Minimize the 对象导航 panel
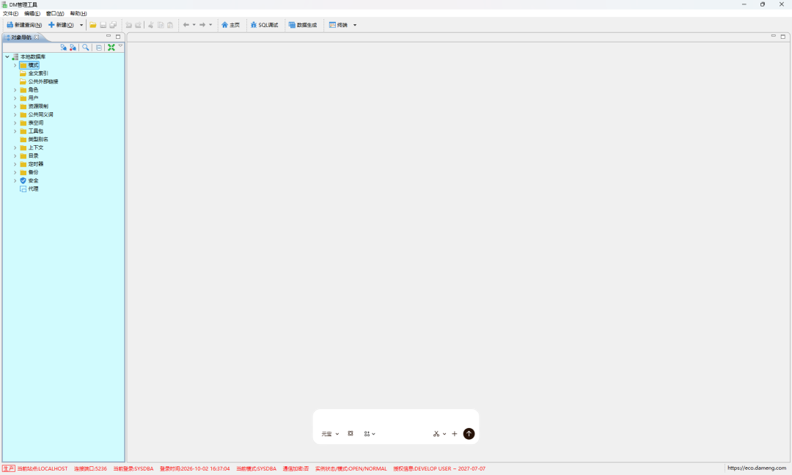This screenshot has width=792, height=475. click(108, 37)
